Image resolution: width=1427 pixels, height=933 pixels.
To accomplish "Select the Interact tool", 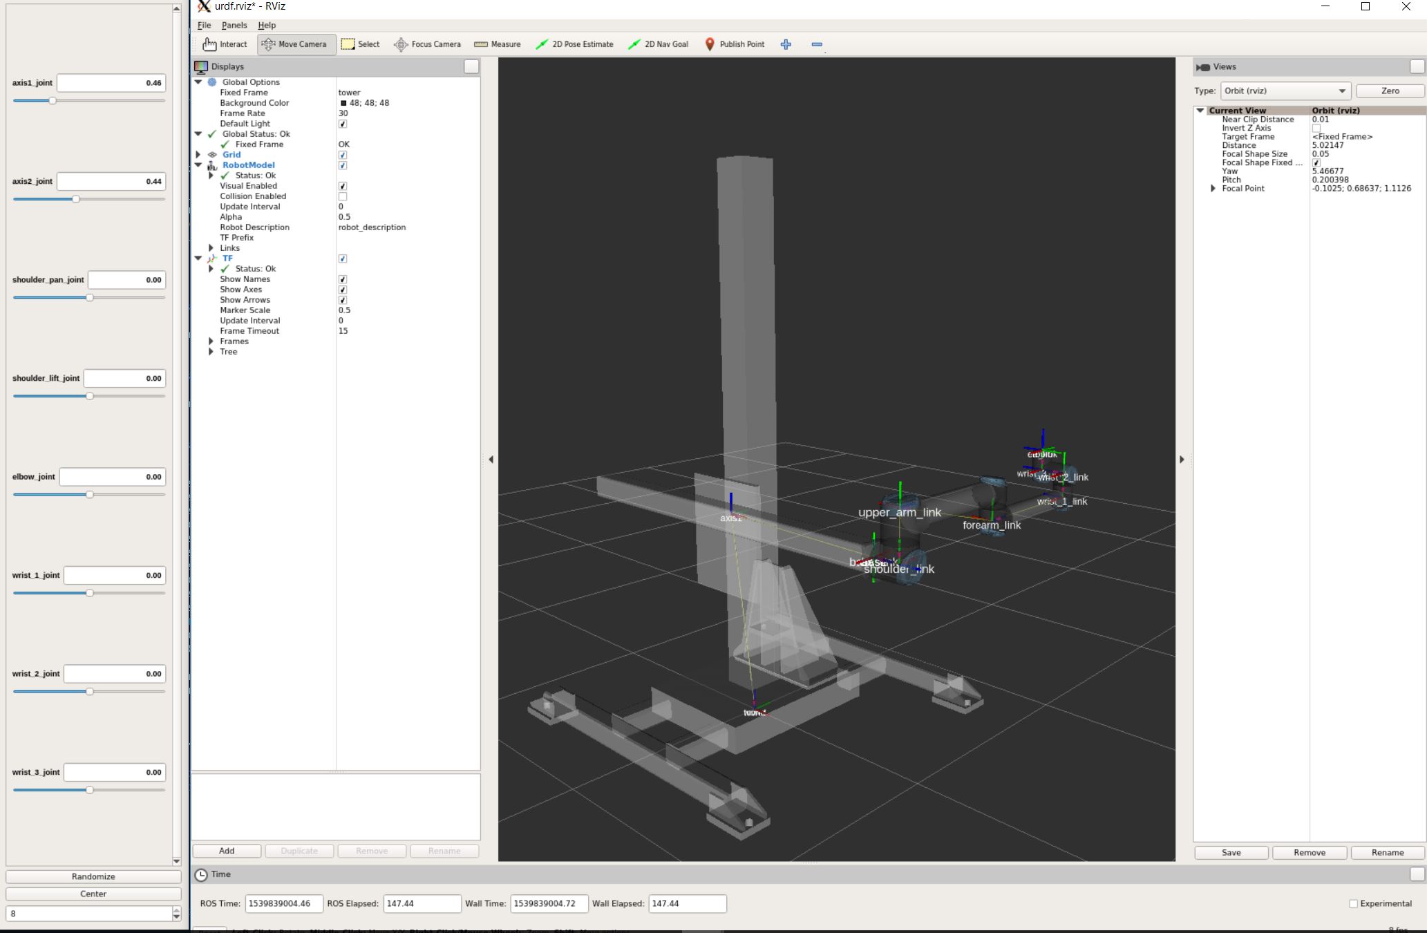I will pos(225,44).
